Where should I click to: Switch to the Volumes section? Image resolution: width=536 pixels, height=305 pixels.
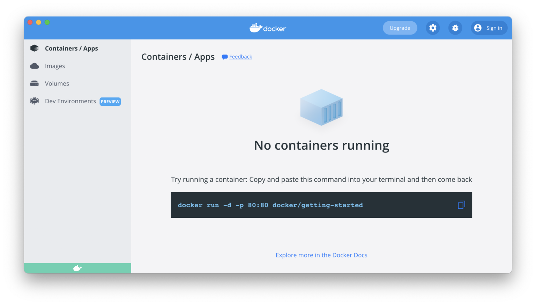tap(57, 83)
